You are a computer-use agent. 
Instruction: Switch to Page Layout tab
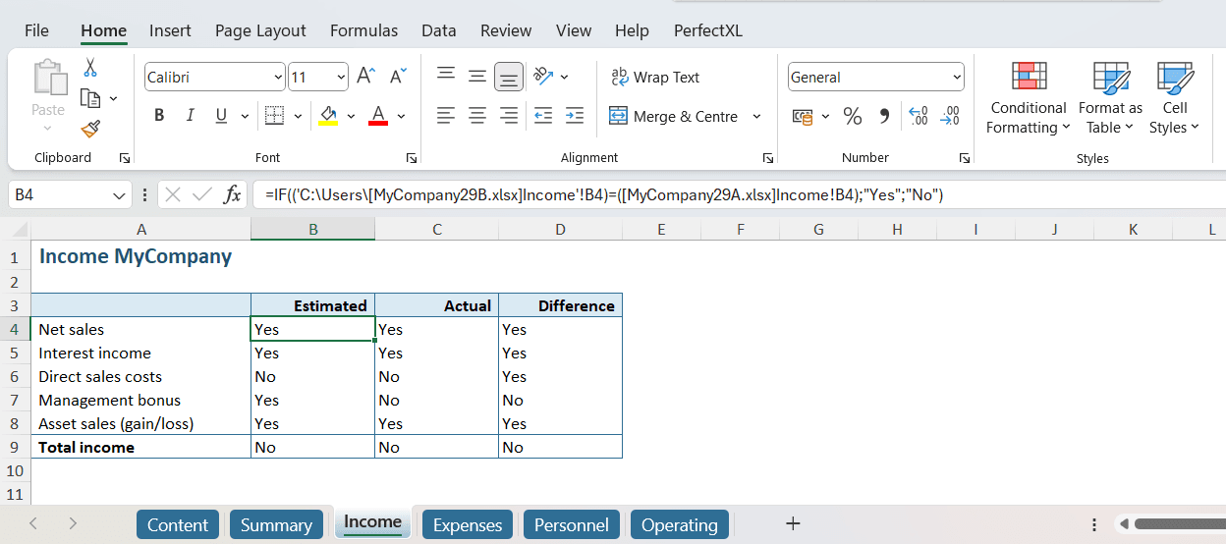(260, 30)
